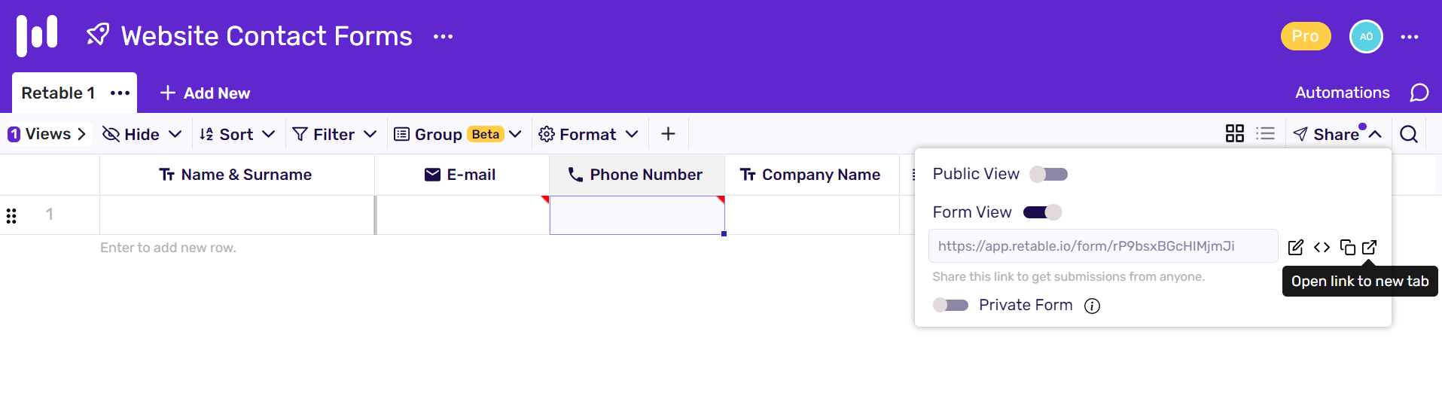Switch to grid card view icon
Image resolution: width=1442 pixels, height=405 pixels.
click(1235, 134)
